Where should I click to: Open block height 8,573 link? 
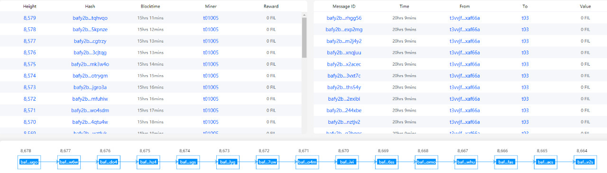point(29,87)
